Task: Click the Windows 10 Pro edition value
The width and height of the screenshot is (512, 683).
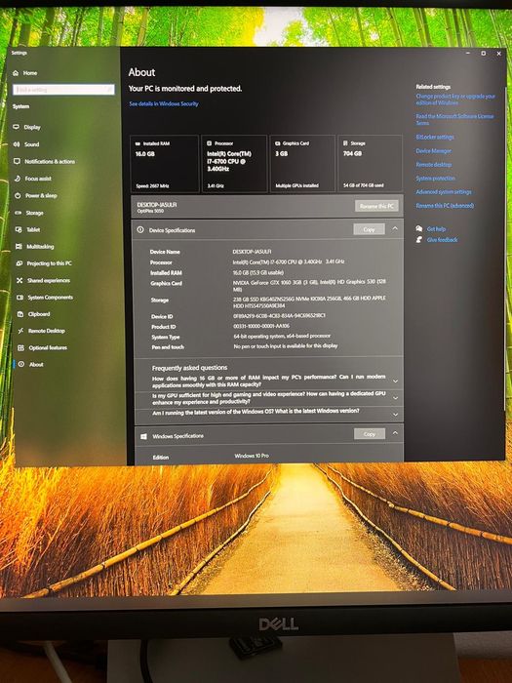Action: (x=252, y=456)
